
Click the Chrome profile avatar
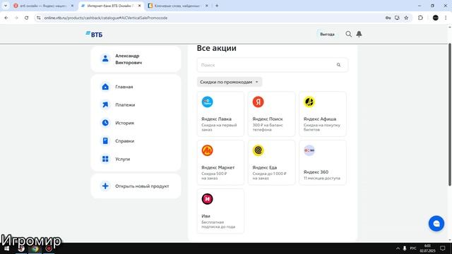[x=436, y=18]
